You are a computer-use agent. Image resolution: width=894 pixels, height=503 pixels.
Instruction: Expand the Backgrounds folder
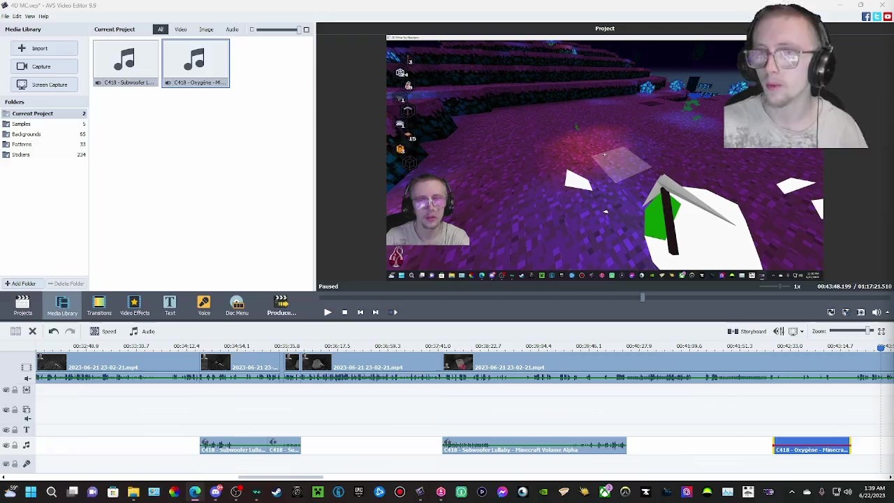27,134
